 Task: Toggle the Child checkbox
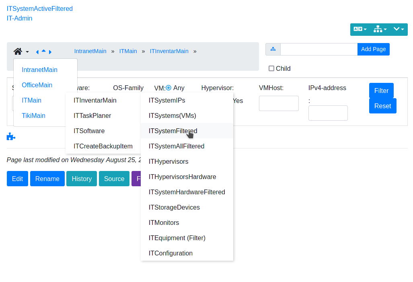[271, 68]
